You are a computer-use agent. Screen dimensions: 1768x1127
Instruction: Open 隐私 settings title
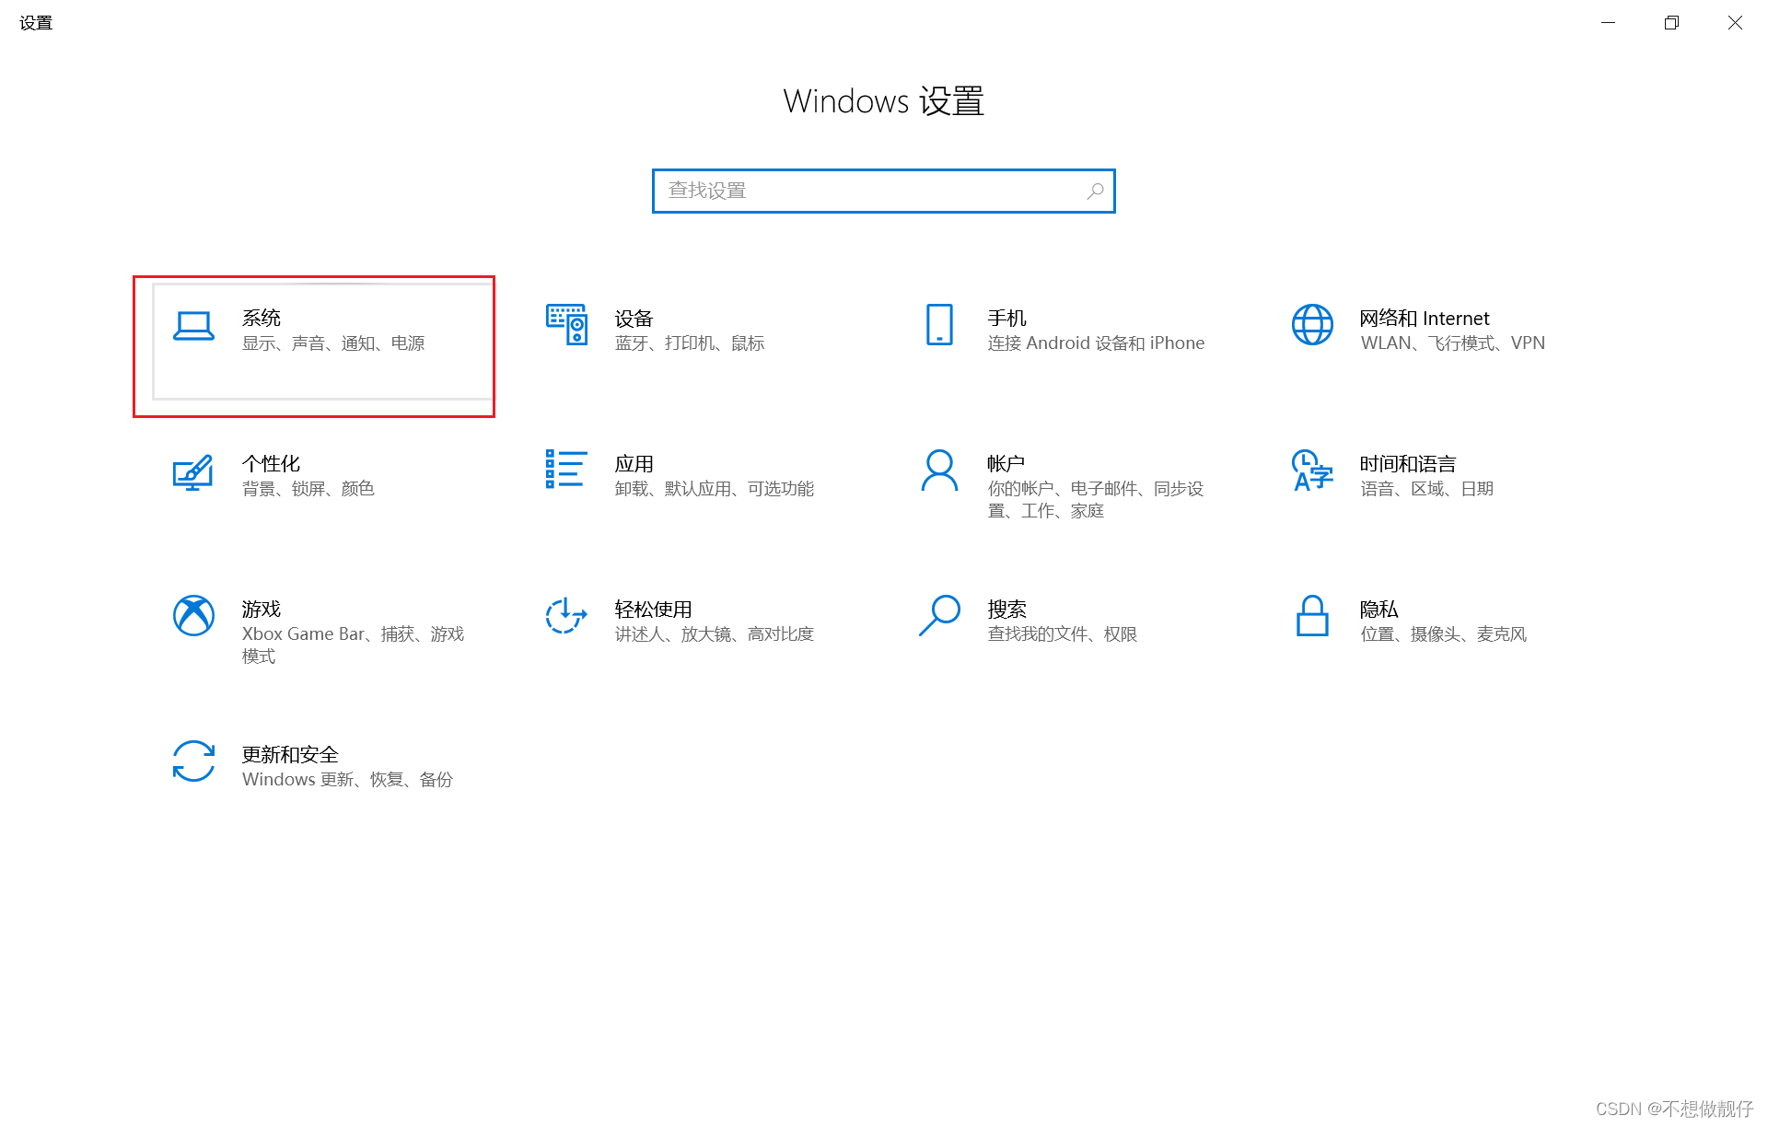[x=1378, y=610]
